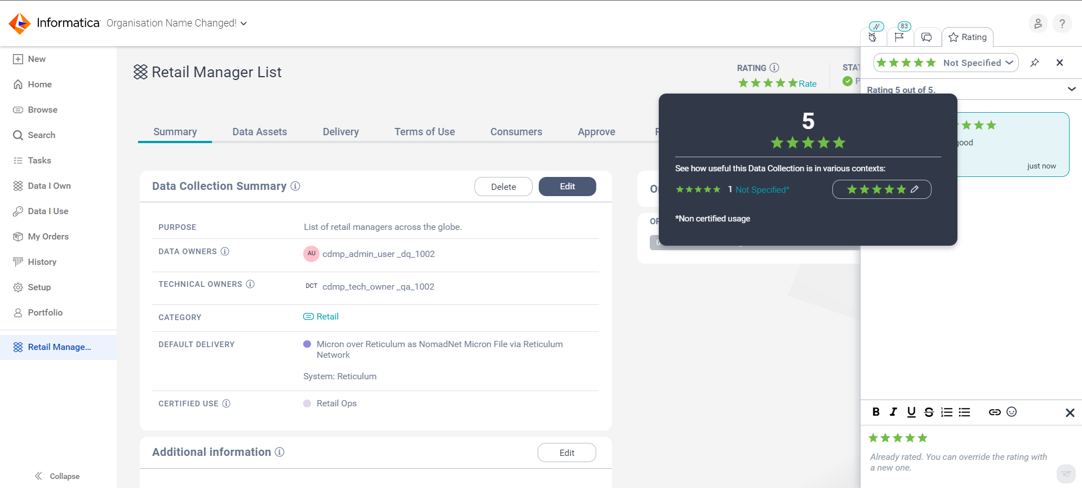Viewport: 1082px width, 488px height.
Task: Apply bold formatting in comment editor
Action: 876,412
